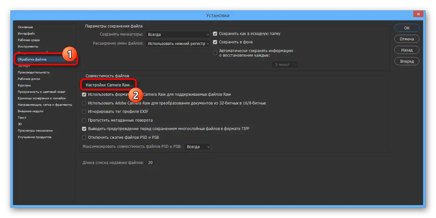Screen dimensions: 436x218
Task: Click the Вперед button
Action: point(407,61)
